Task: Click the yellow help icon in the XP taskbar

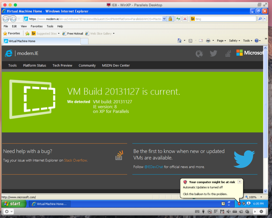Action: tap(223, 204)
